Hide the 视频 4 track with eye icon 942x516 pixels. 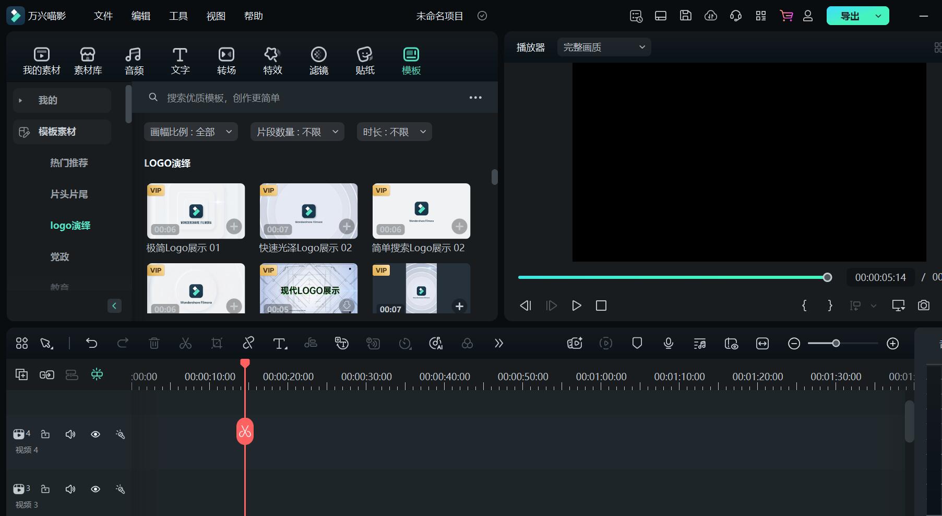tap(96, 435)
